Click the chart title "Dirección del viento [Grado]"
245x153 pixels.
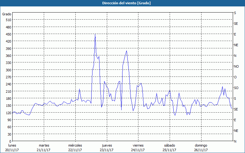tap(122, 3)
